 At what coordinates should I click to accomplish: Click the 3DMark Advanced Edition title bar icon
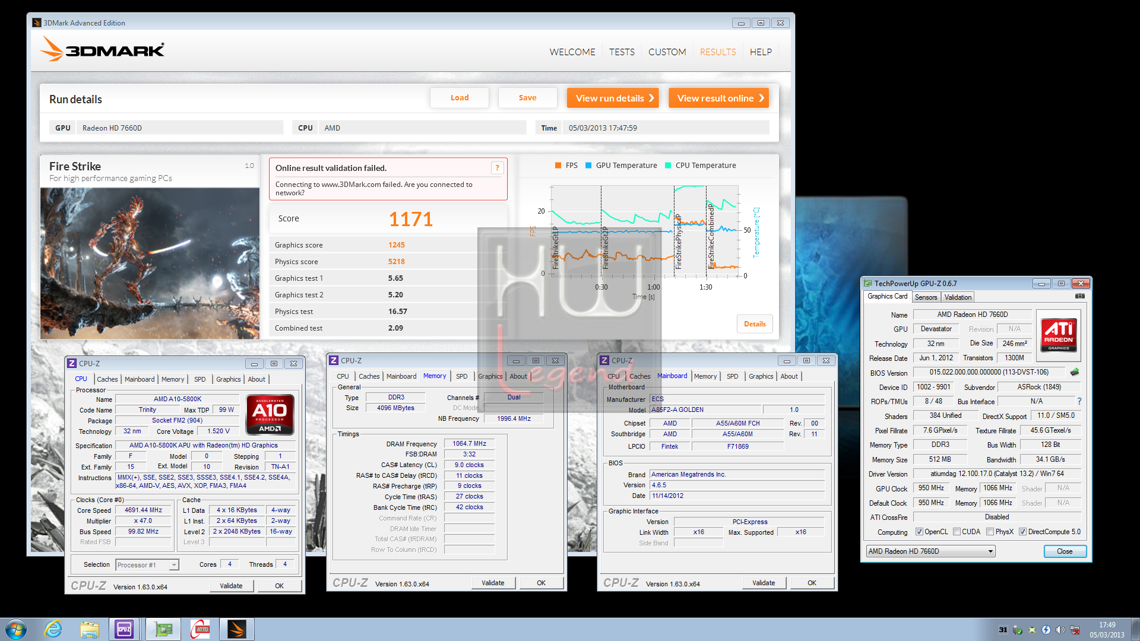37,23
